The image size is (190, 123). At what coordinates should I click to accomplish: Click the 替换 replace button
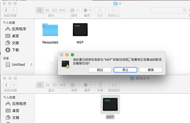pyautogui.click(x=151, y=70)
